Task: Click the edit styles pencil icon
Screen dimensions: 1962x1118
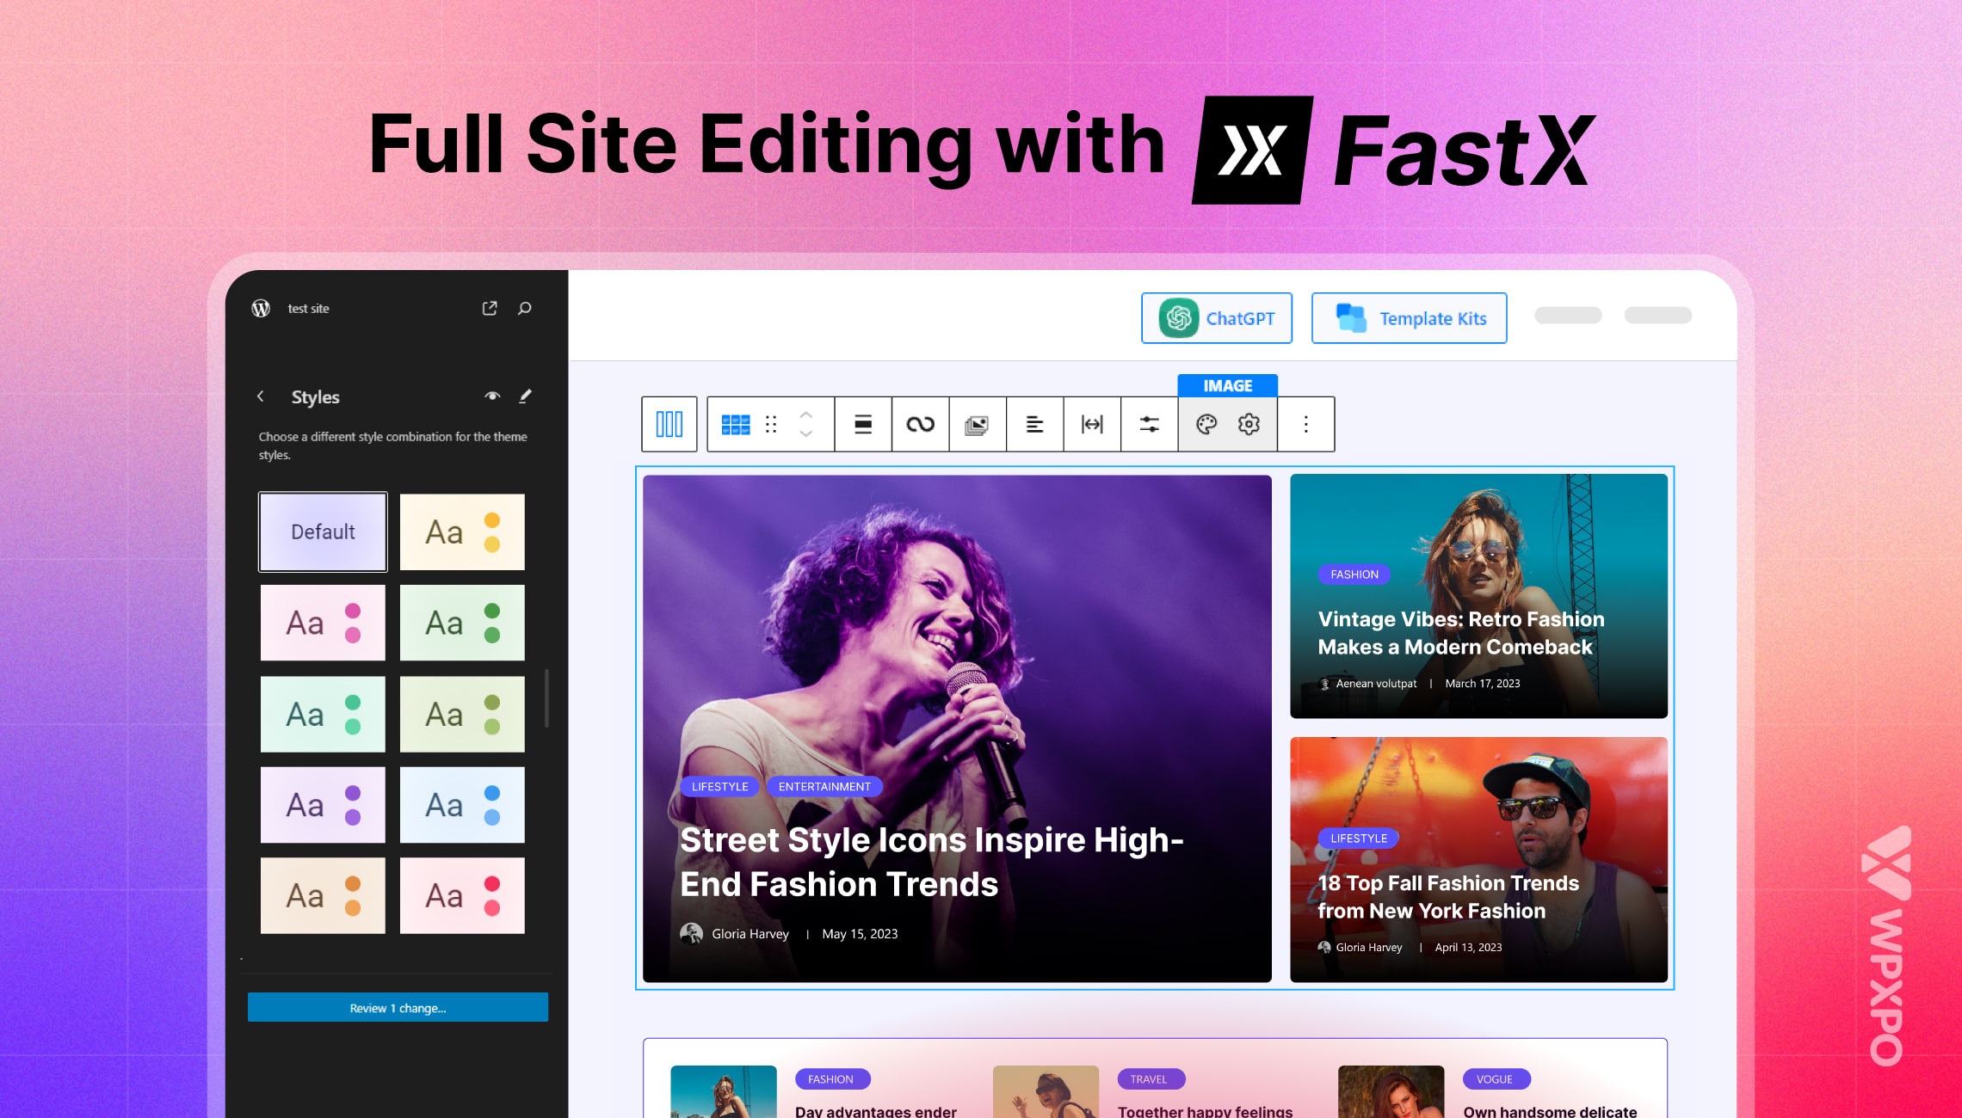Action: [525, 396]
